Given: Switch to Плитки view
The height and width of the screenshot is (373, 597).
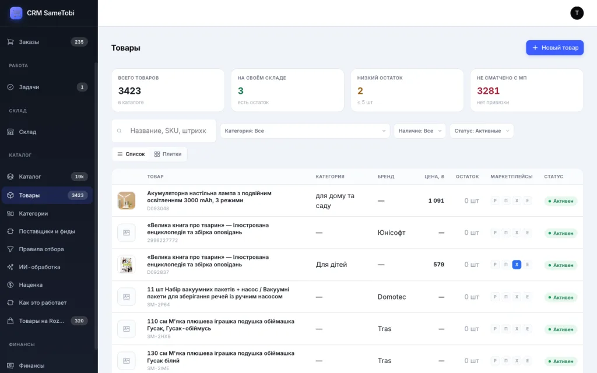Looking at the screenshot, I should (x=168, y=154).
